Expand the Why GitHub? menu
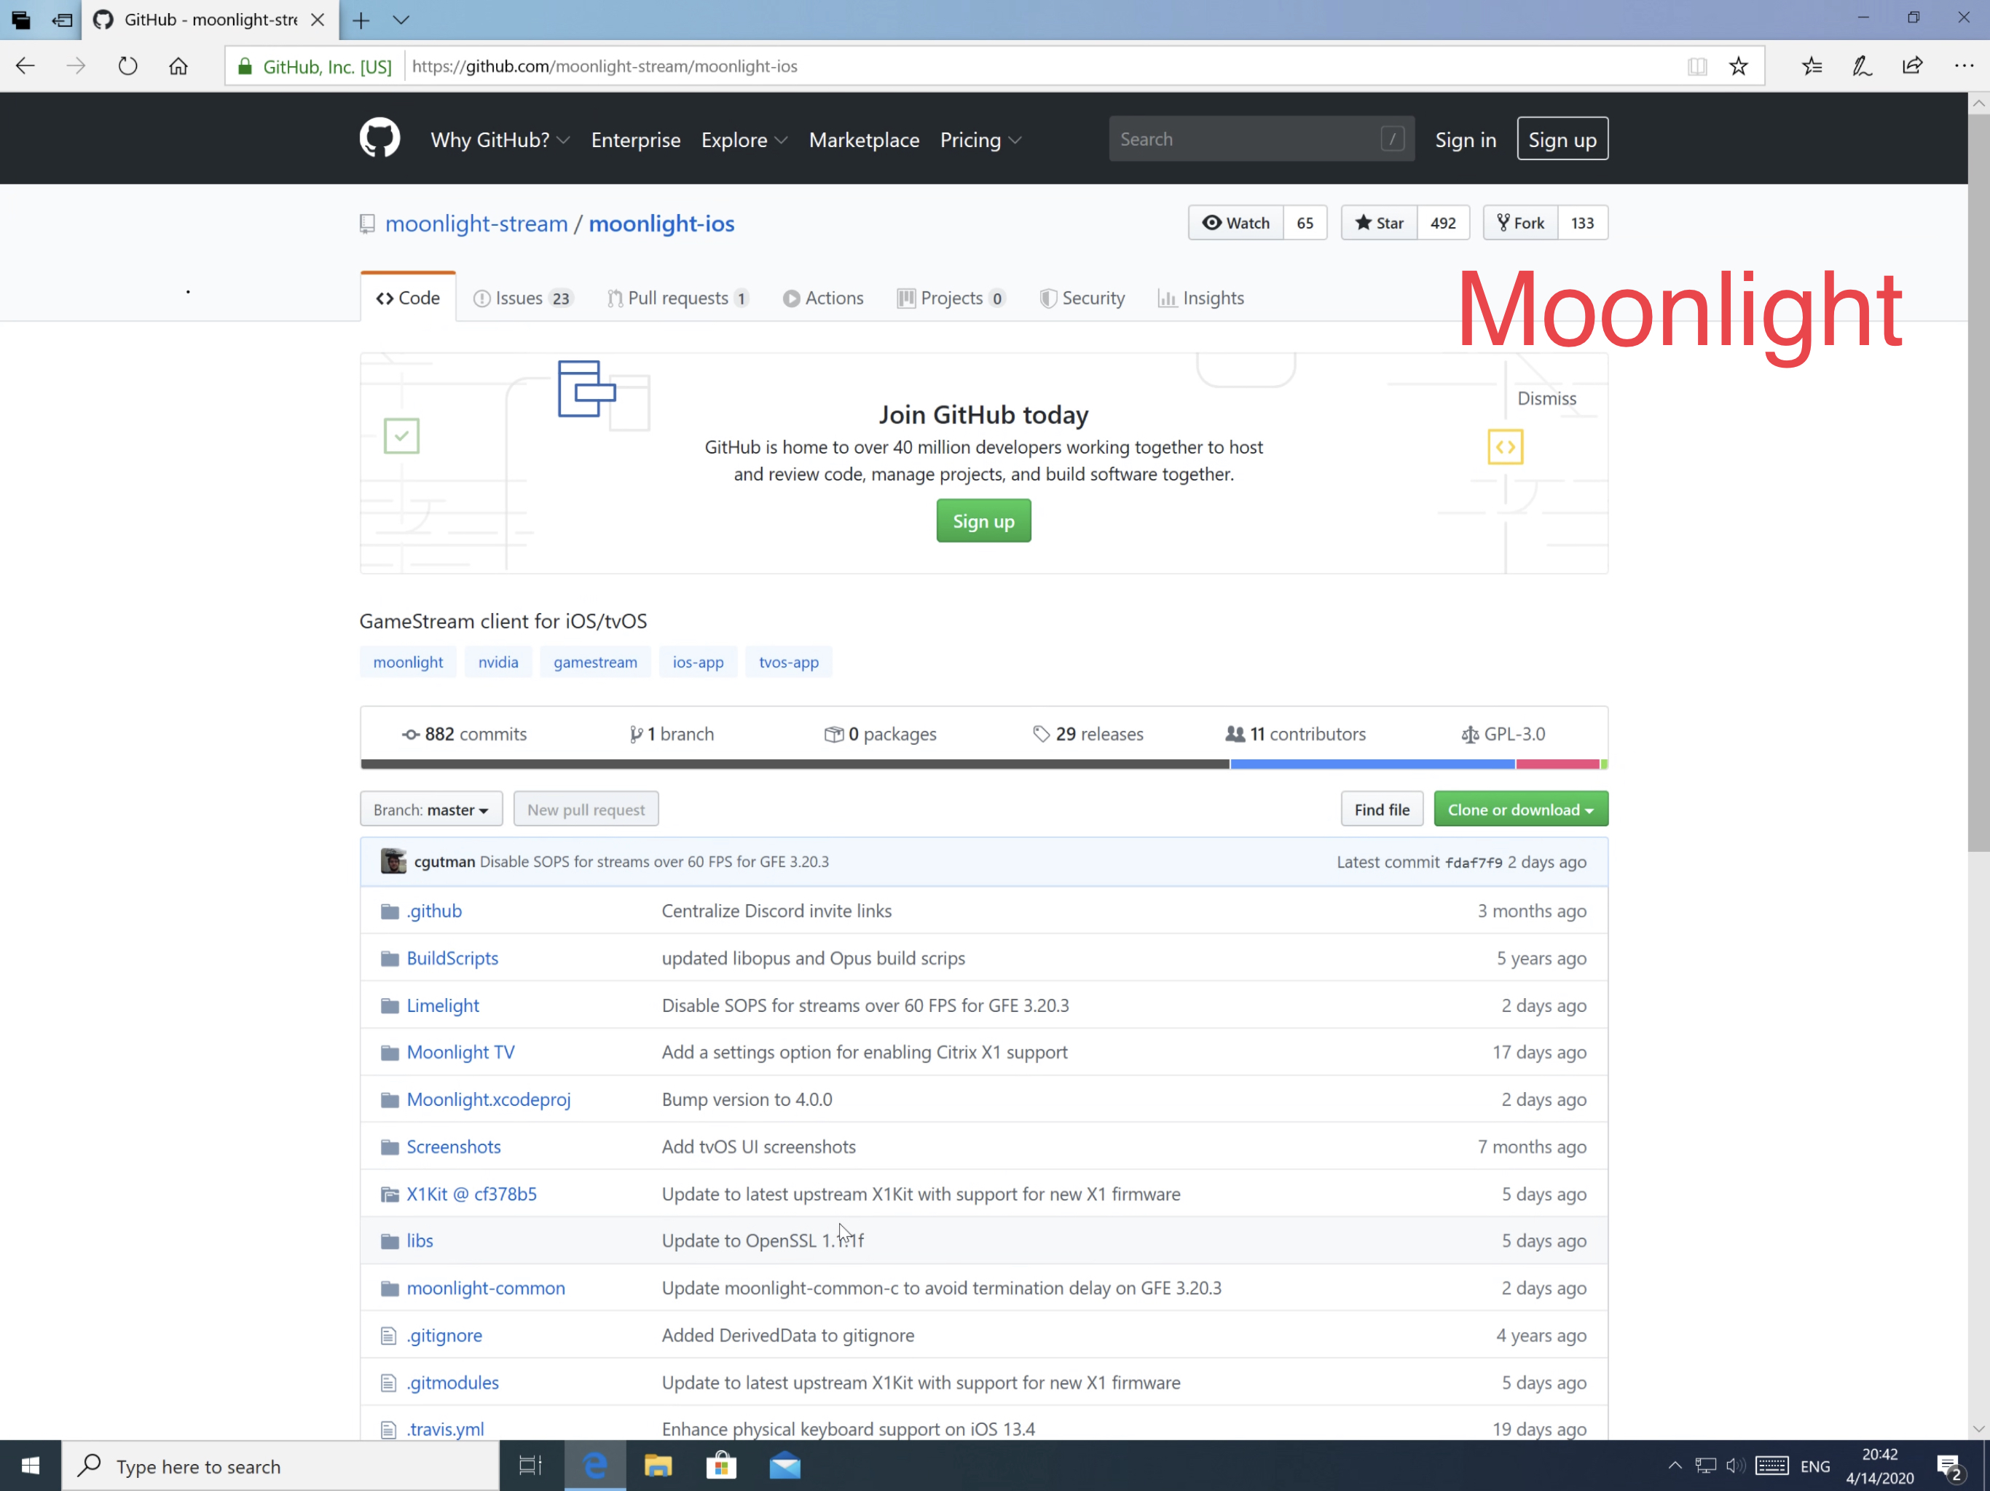The image size is (1990, 1491). 499,139
